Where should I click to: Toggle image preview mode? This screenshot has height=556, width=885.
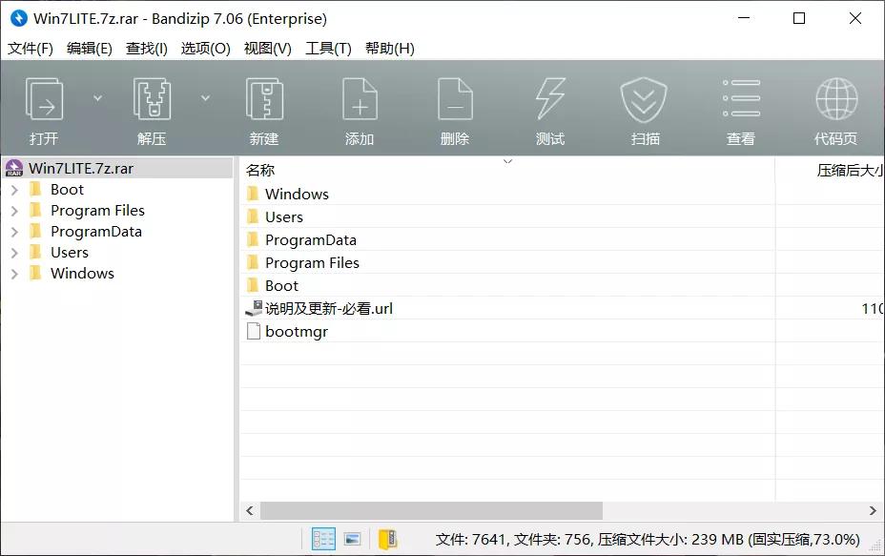[x=352, y=539]
